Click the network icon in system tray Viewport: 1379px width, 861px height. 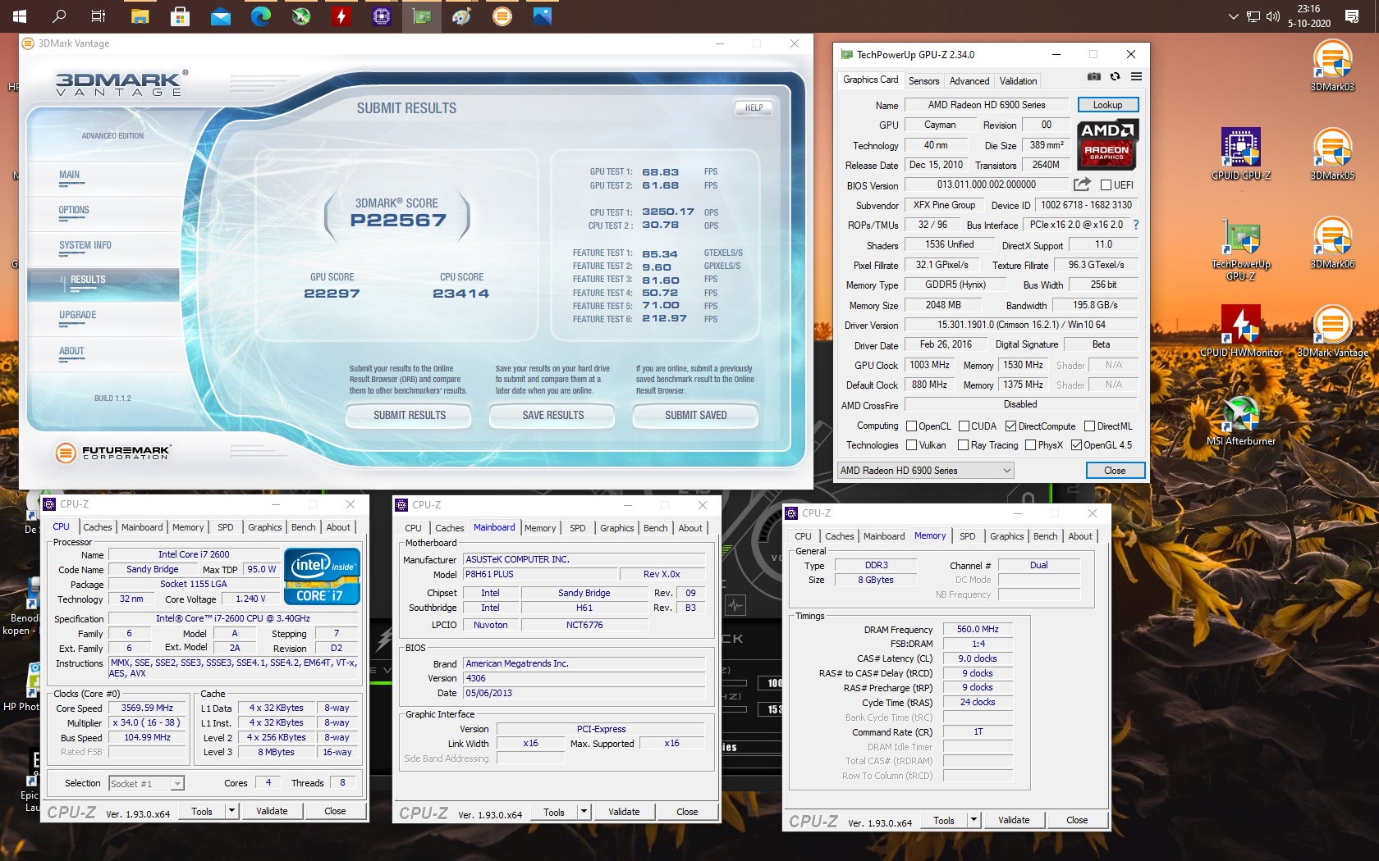pyautogui.click(x=1253, y=16)
